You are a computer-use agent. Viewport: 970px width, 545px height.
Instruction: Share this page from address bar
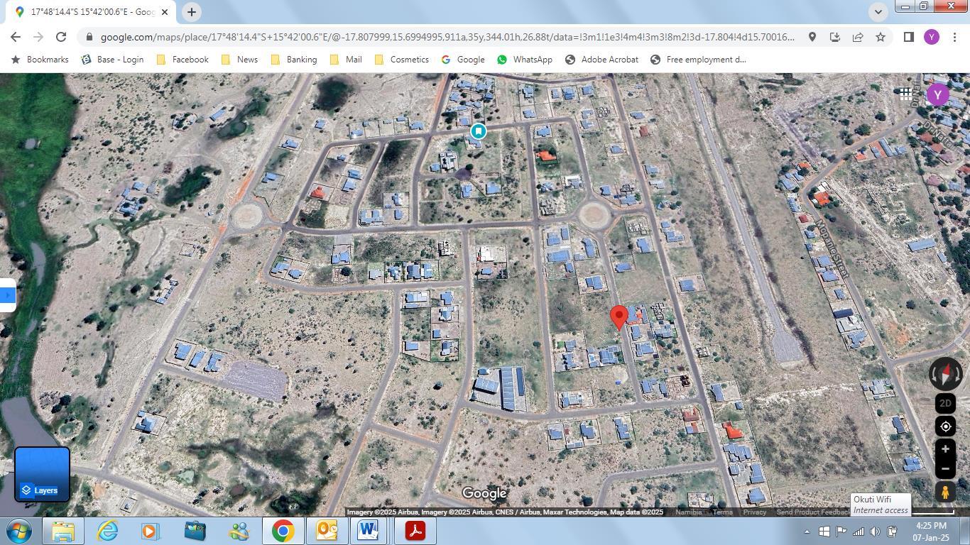(858, 37)
